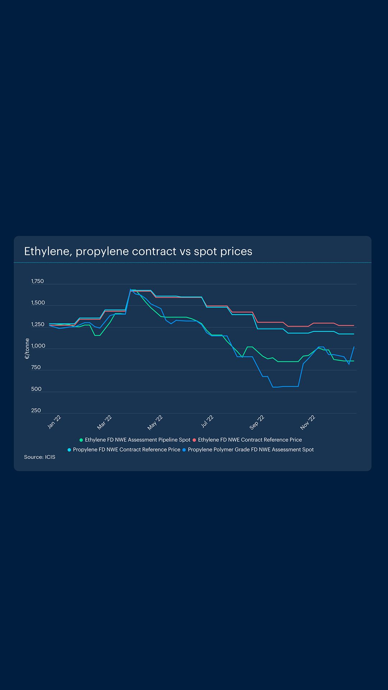Click the Jan '22 x-axis label
The width and height of the screenshot is (388, 690).
tap(55, 422)
